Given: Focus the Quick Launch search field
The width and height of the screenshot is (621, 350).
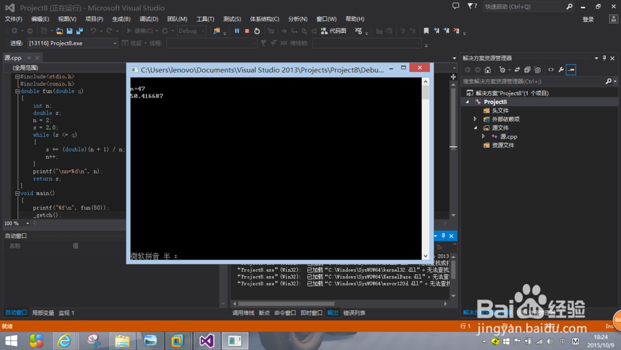Looking at the screenshot, I should coord(524,6).
